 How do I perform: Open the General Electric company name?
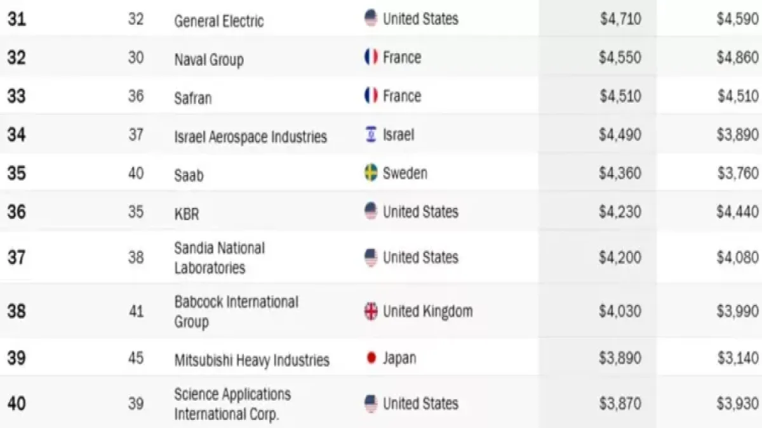[x=218, y=21]
